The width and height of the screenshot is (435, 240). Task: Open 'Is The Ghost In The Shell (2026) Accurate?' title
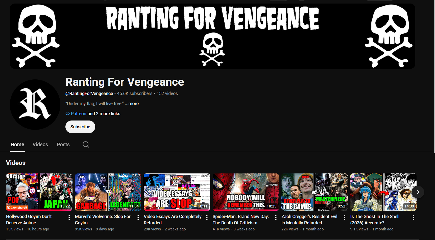tap(375, 220)
